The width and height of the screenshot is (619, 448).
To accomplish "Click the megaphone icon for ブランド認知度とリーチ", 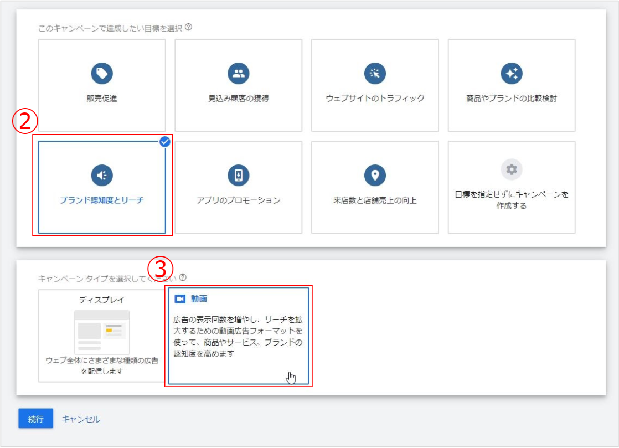I will [x=102, y=175].
